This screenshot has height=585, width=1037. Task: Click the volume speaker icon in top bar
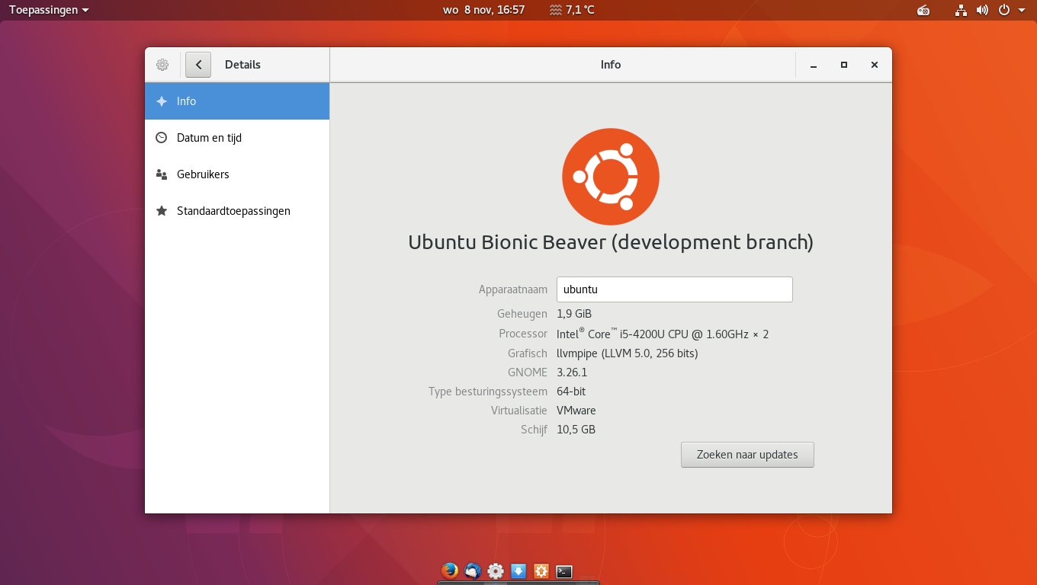982,10
